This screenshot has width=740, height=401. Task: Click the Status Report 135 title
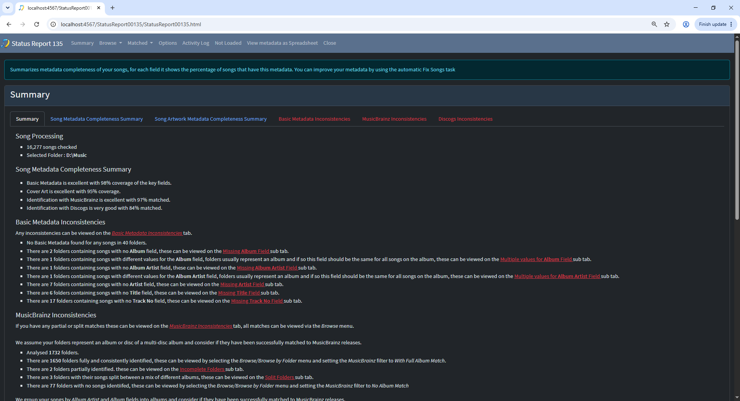point(37,44)
